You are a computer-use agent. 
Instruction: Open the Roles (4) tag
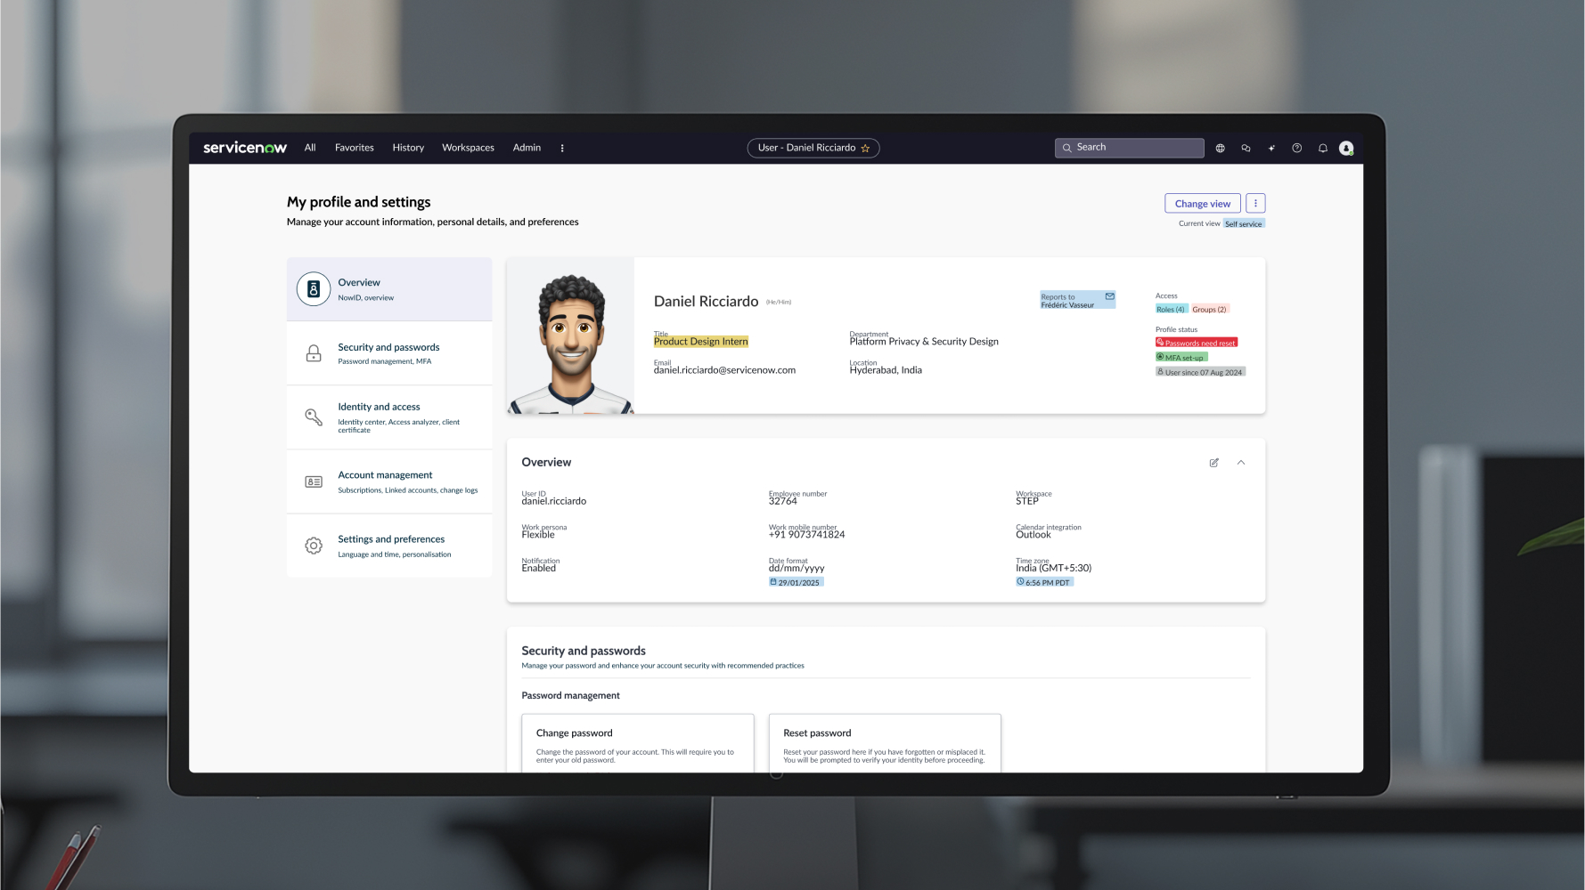coord(1171,310)
